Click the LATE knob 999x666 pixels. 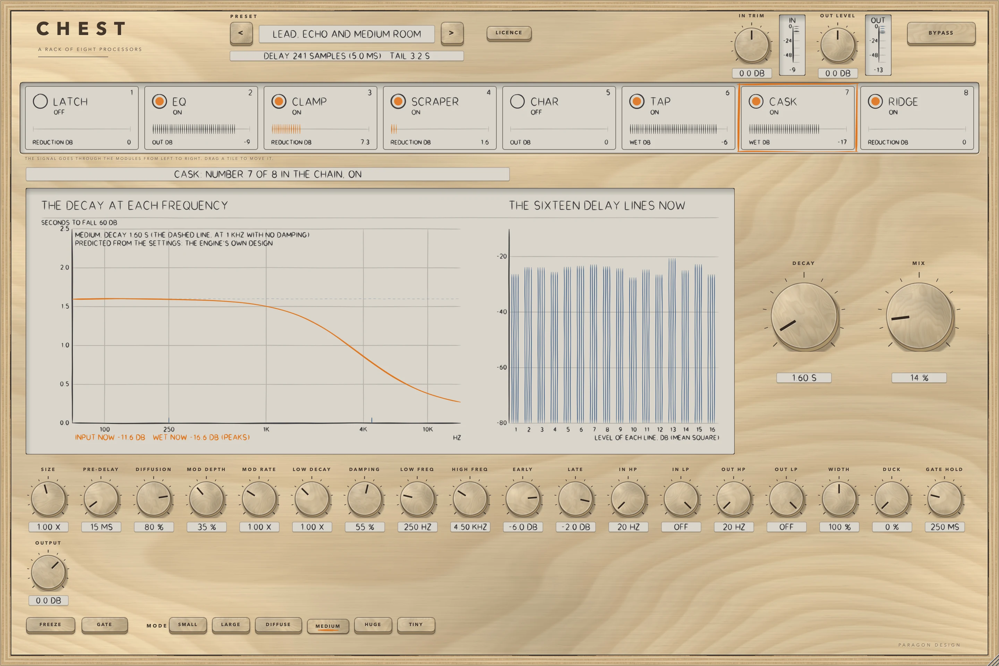(575, 499)
